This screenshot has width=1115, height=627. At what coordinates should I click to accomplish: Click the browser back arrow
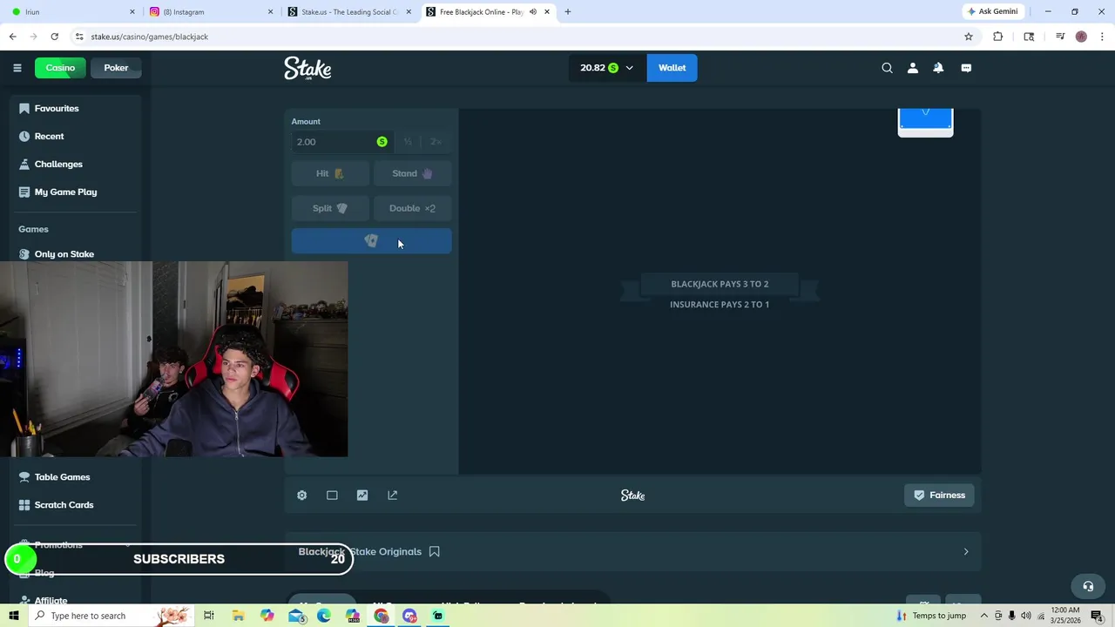coord(12,37)
